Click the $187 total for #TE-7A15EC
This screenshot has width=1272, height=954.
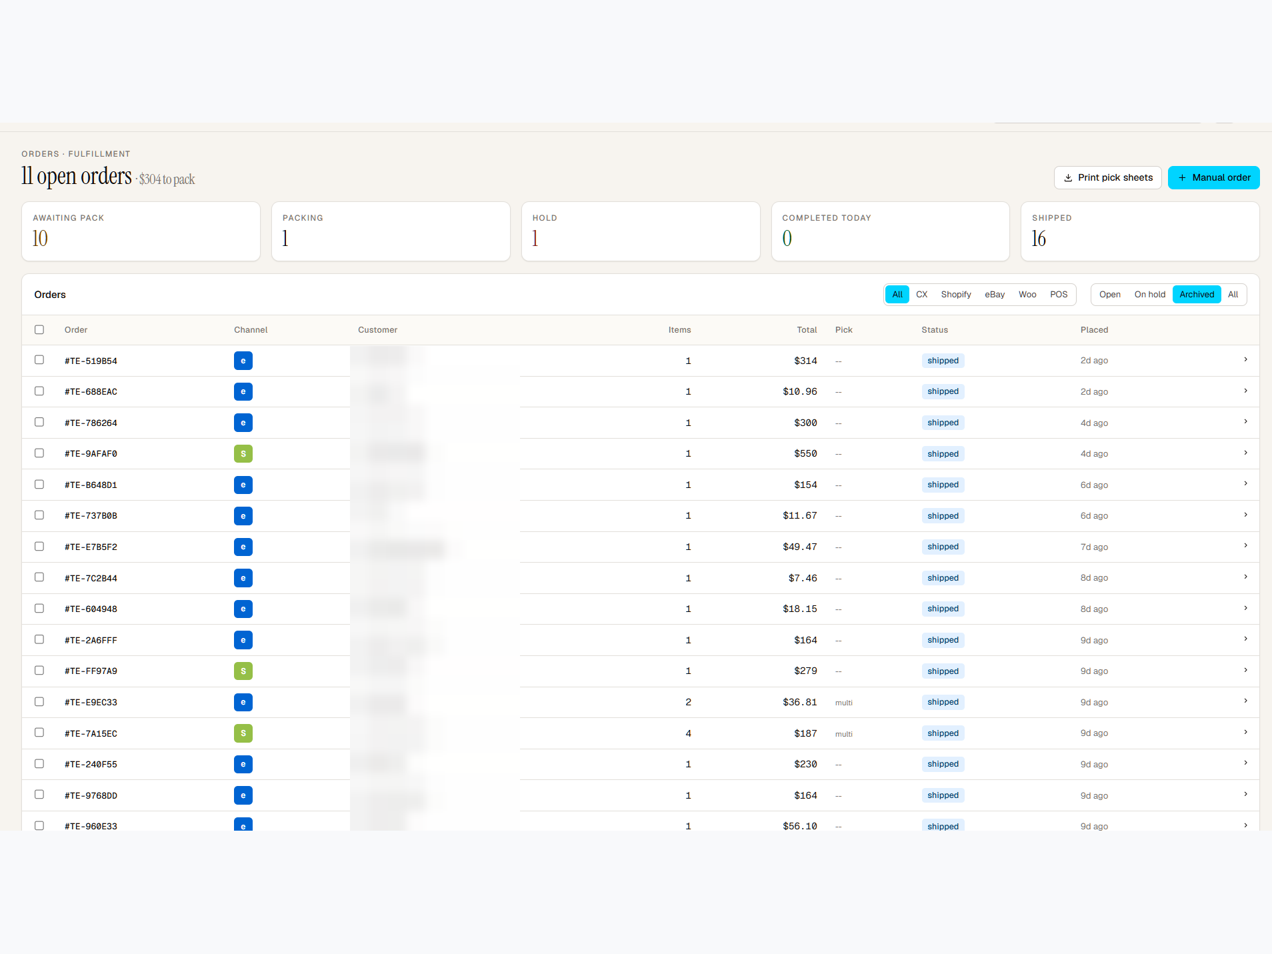point(805,733)
